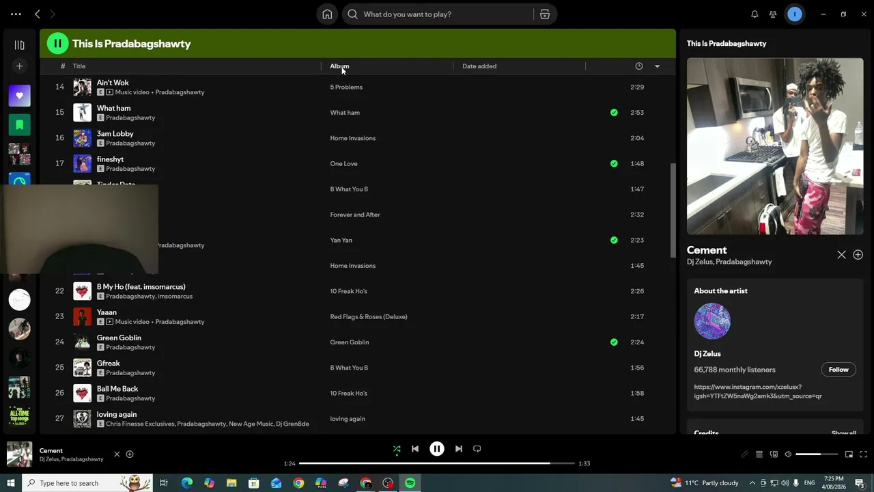Open the Forever and After album link
874x492 pixels.
pos(355,215)
